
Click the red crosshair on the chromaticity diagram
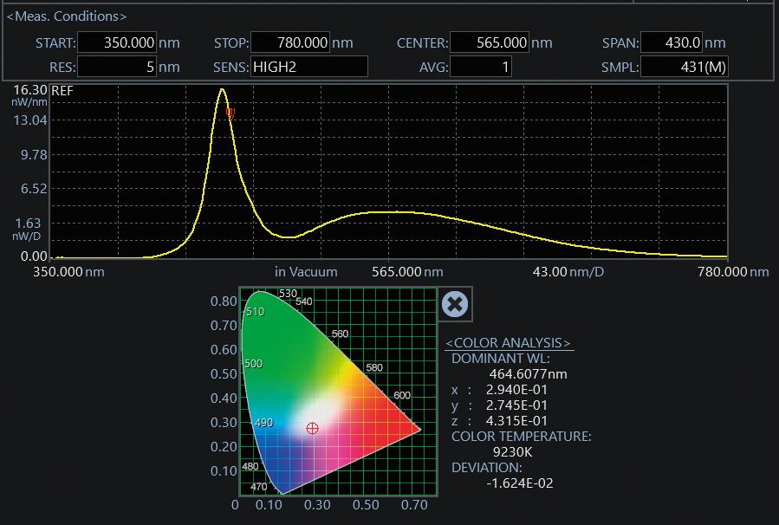[x=312, y=428]
